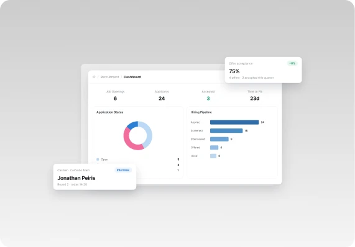355x247 pixels.
Task: Click the Open legend label
Action: [104, 159]
